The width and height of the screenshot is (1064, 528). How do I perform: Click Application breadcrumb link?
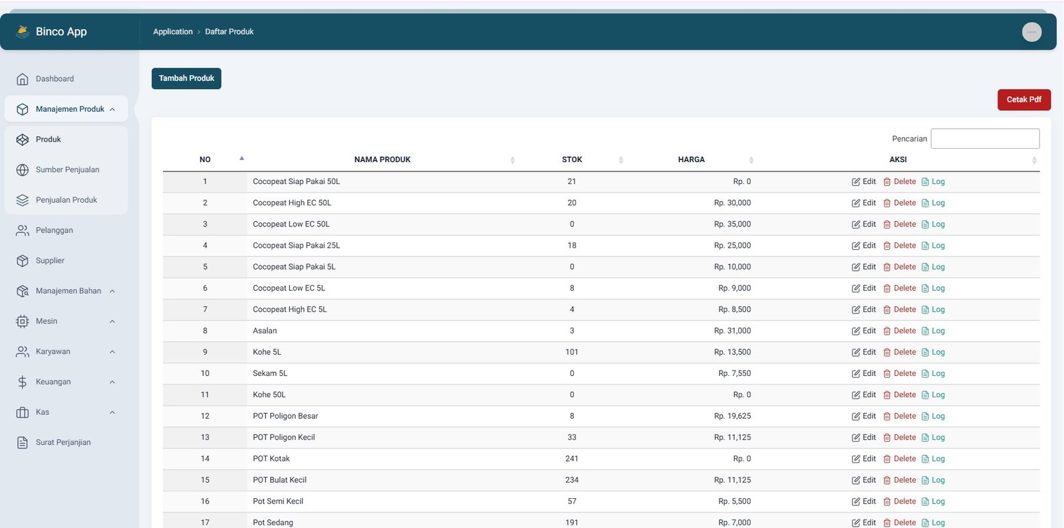click(x=173, y=32)
